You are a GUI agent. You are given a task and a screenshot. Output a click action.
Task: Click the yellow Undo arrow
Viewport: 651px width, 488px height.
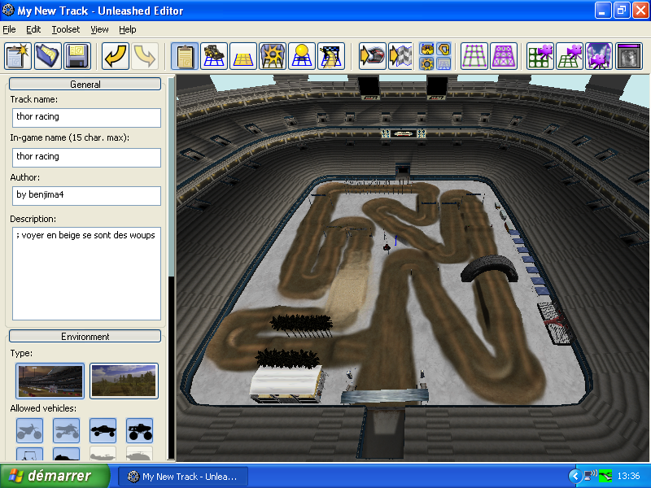click(116, 56)
